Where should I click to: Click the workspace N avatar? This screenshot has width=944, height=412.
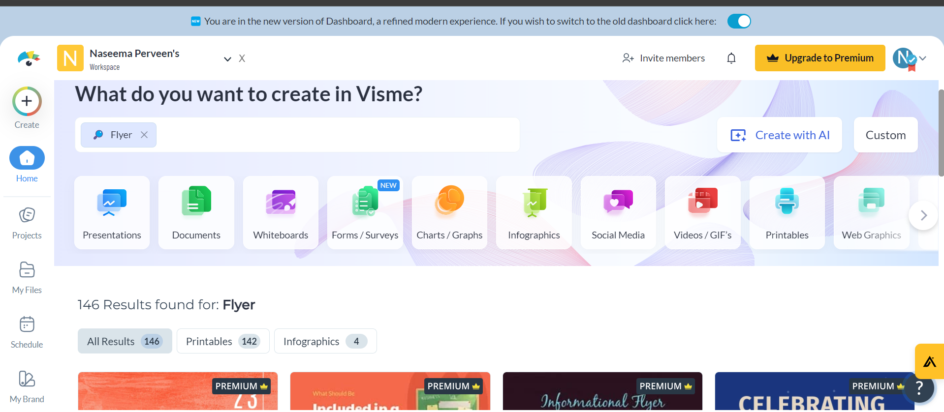click(x=70, y=58)
